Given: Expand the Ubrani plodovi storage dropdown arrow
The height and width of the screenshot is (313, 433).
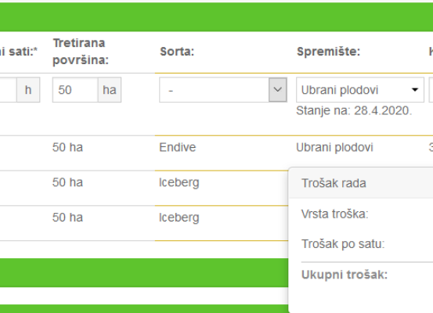Looking at the screenshot, I should [x=414, y=90].
